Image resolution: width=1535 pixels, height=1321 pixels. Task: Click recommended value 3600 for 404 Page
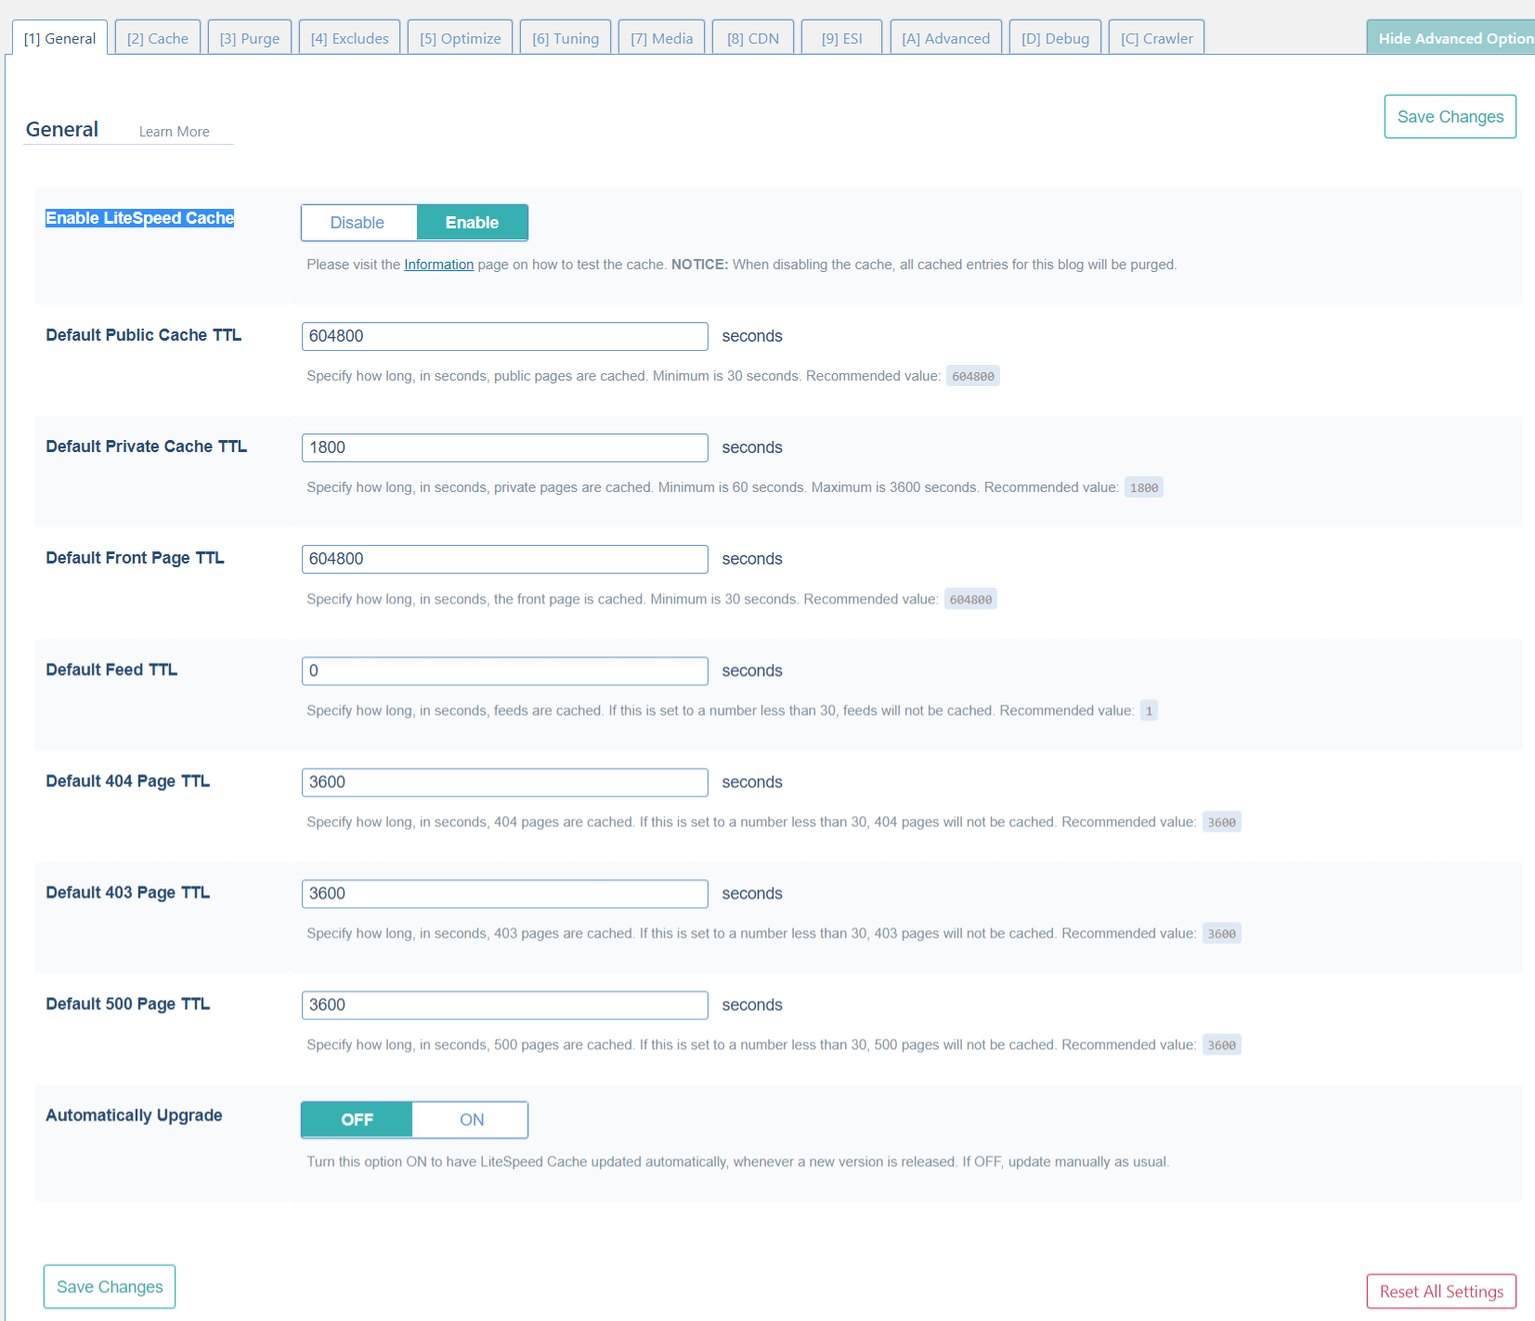1221,822
